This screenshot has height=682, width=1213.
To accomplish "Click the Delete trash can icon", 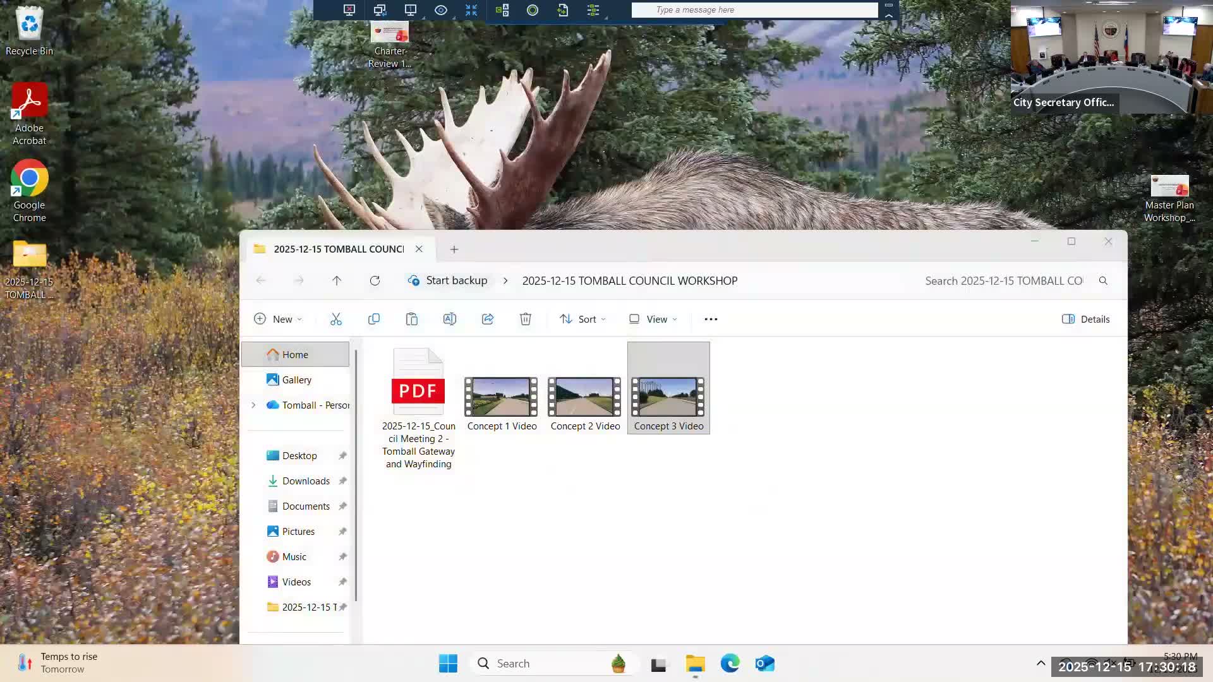I will pos(526,319).
